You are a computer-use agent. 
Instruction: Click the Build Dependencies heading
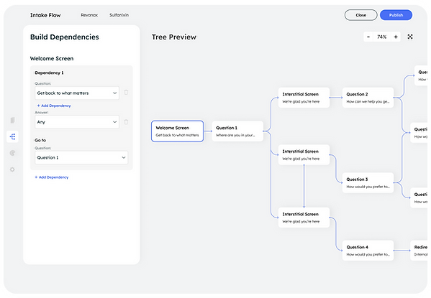coord(65,37)
